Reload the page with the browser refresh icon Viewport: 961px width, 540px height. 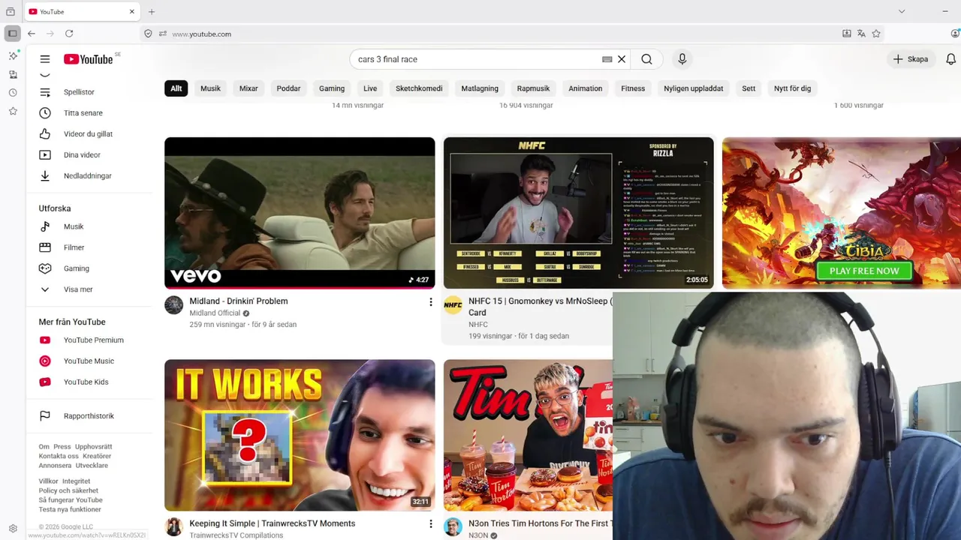coord(69,34)
